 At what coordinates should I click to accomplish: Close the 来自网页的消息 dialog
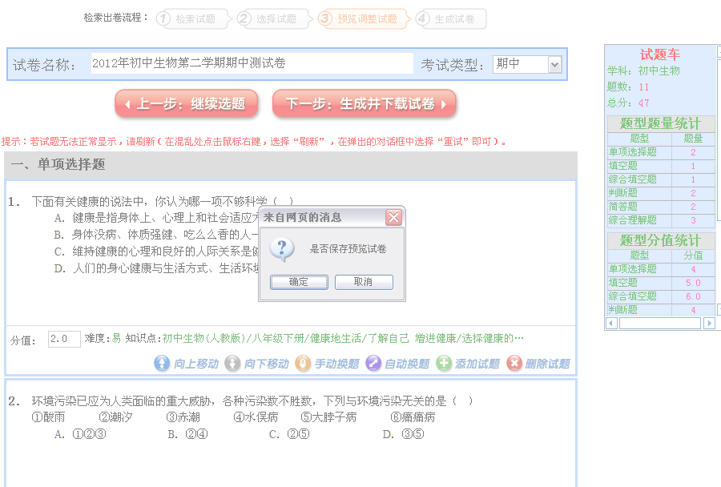point(393,217)
